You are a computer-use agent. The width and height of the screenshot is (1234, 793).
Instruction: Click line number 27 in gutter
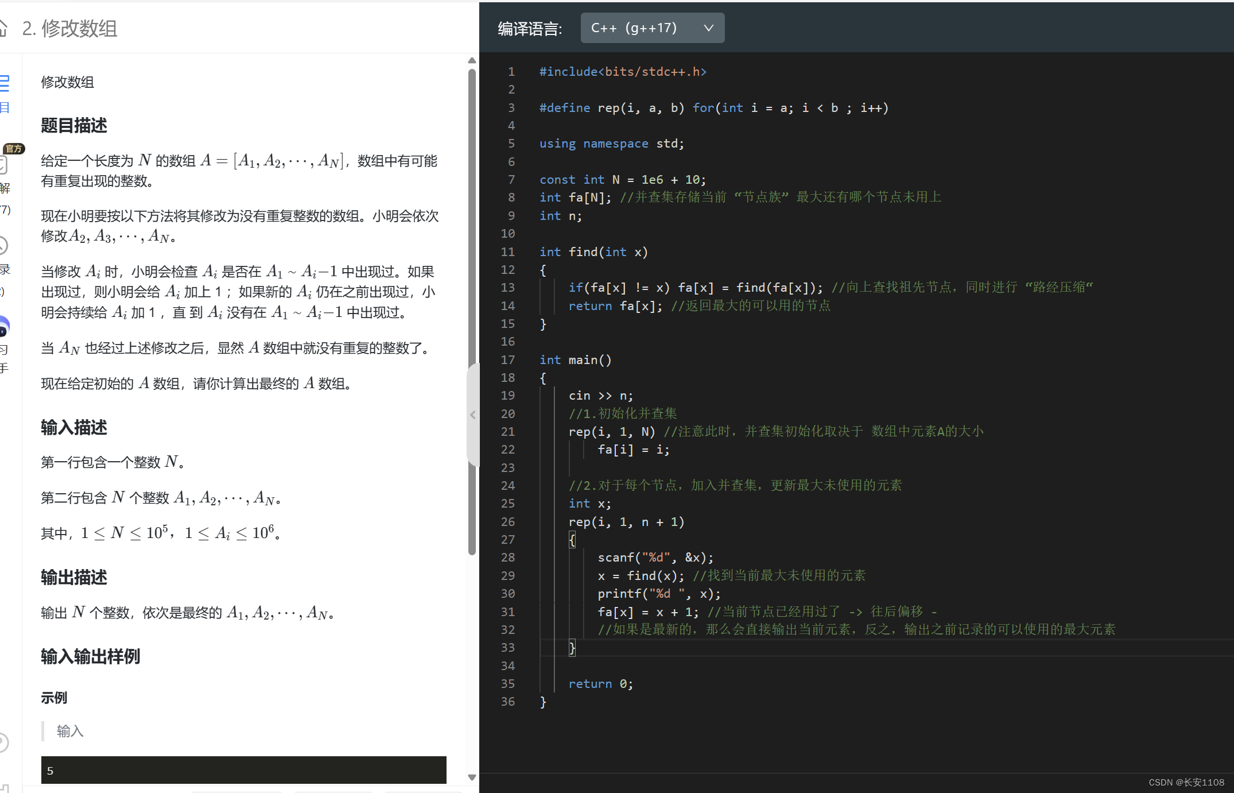coord(508,540)
